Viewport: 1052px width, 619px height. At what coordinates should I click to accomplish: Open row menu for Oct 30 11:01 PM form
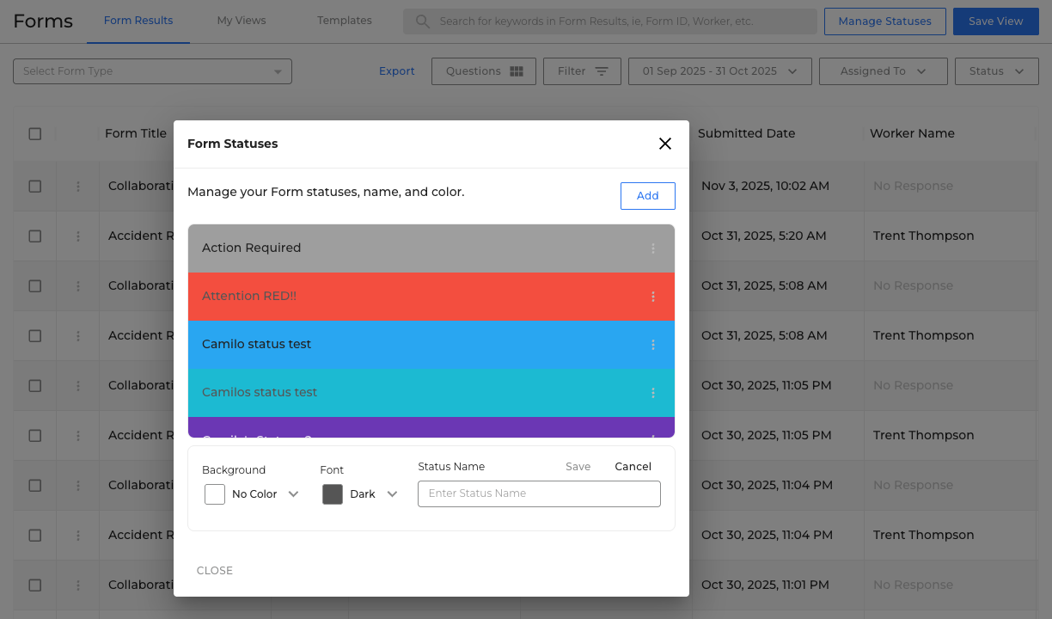pos(78,585)
